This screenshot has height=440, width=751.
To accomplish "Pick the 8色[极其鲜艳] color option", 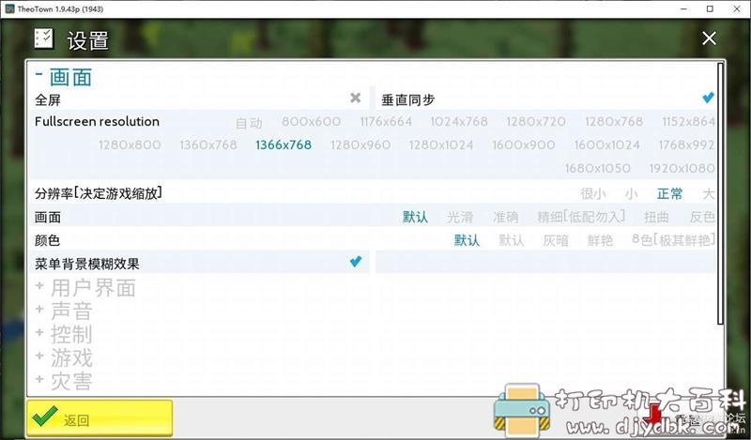I will (x=673, y=240).
